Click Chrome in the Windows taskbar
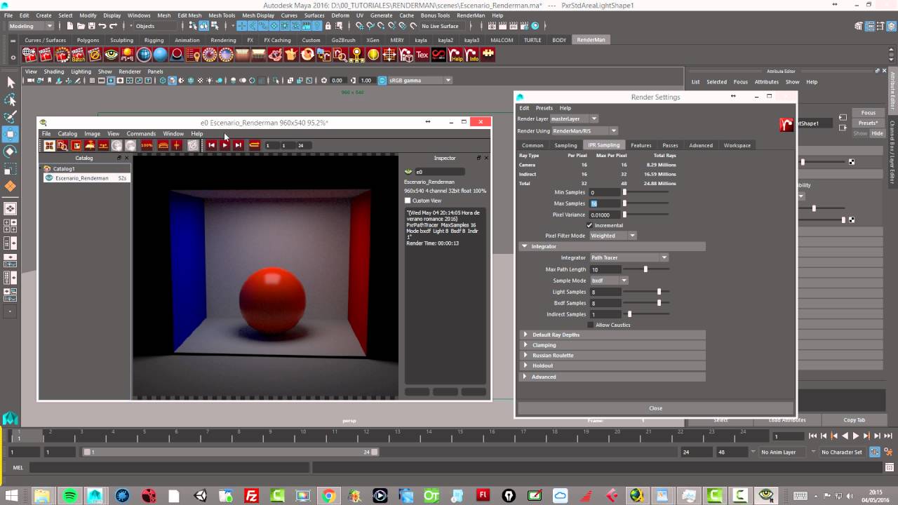 328,496
